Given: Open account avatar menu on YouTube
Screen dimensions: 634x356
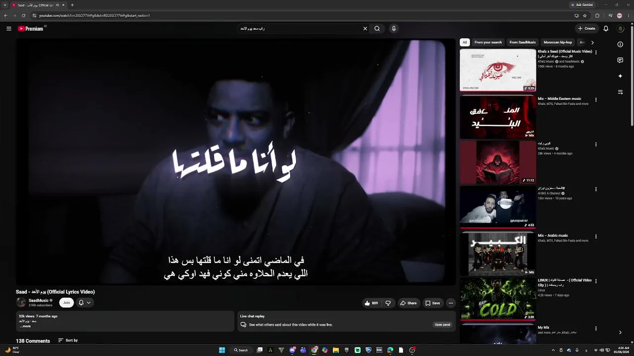Looking at the screenshot, I should point(621,29).
